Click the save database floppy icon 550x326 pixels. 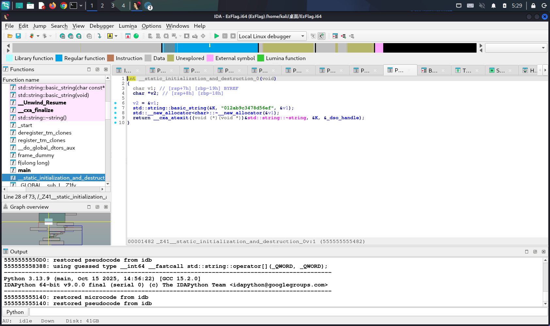coord(18,36)
